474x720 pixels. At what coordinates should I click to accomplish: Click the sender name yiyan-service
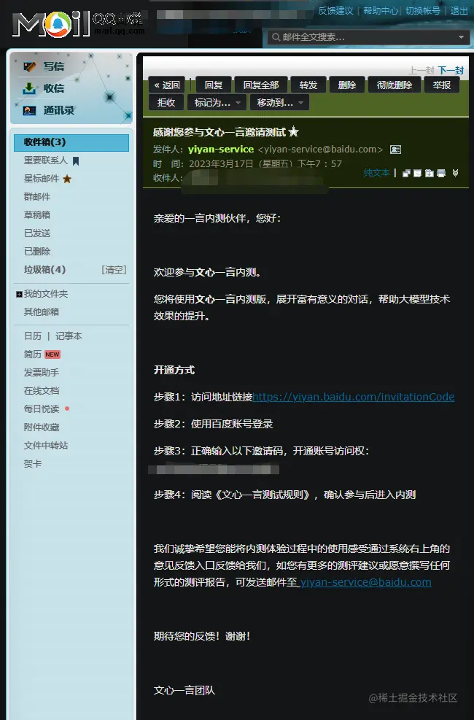pos(221,150)
